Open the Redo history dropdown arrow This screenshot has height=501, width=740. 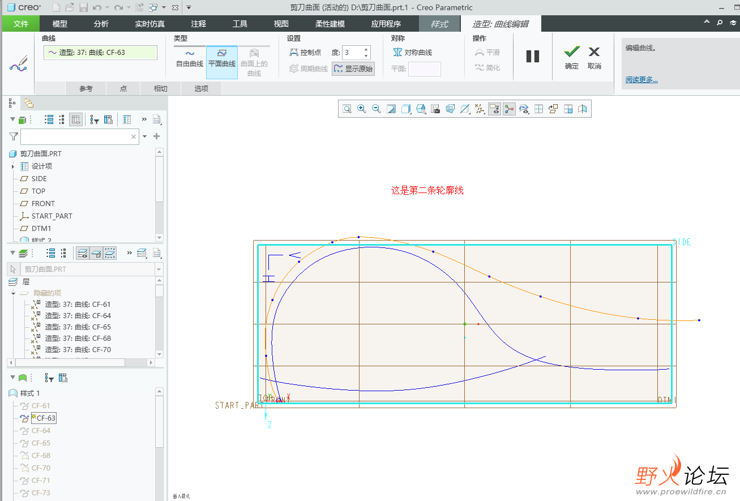tap(128, 8)
